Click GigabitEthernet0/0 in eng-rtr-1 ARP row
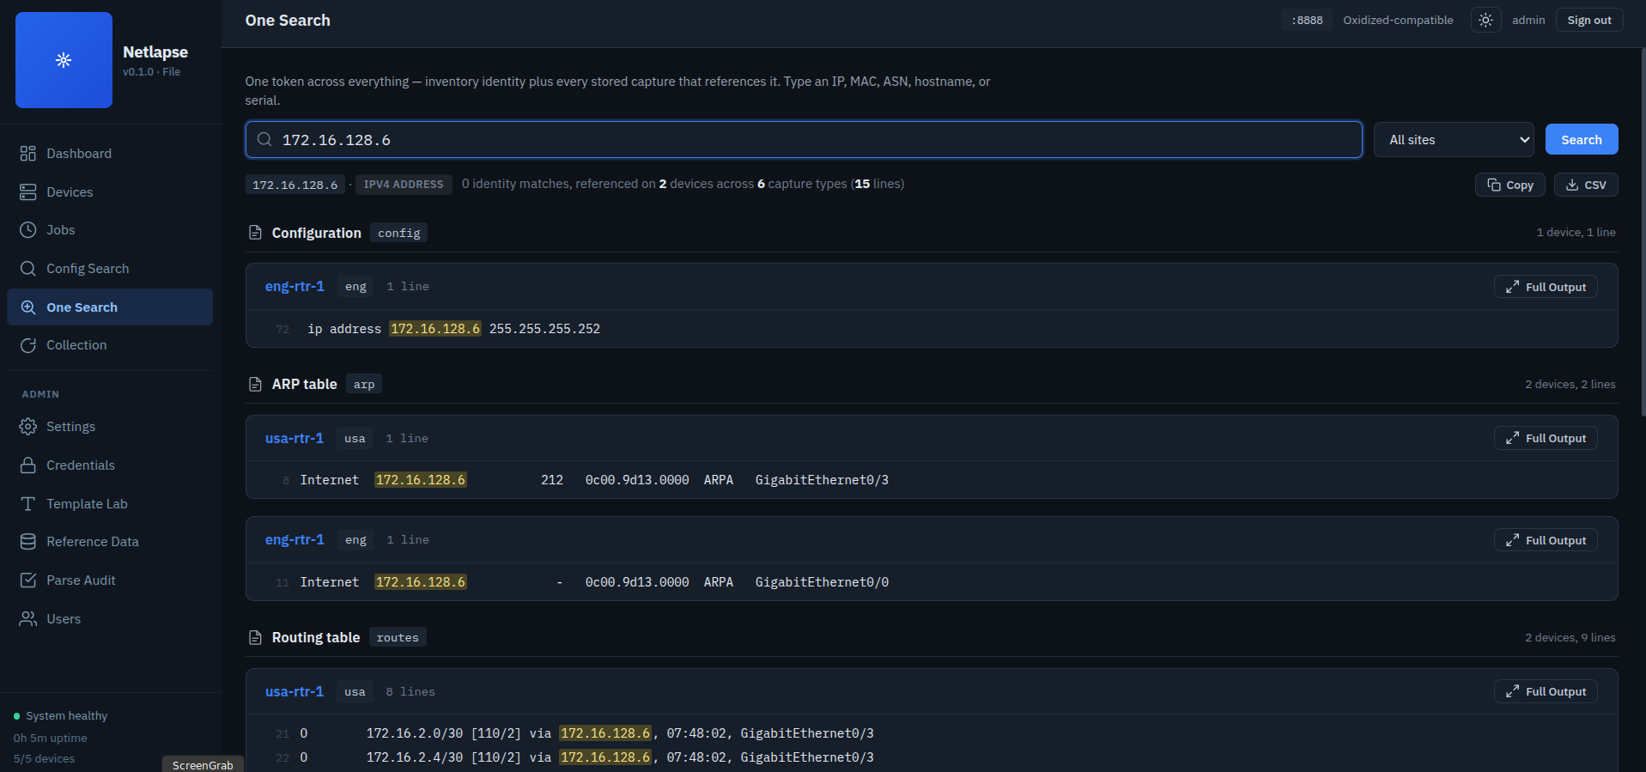 click(x=822, y=582)
